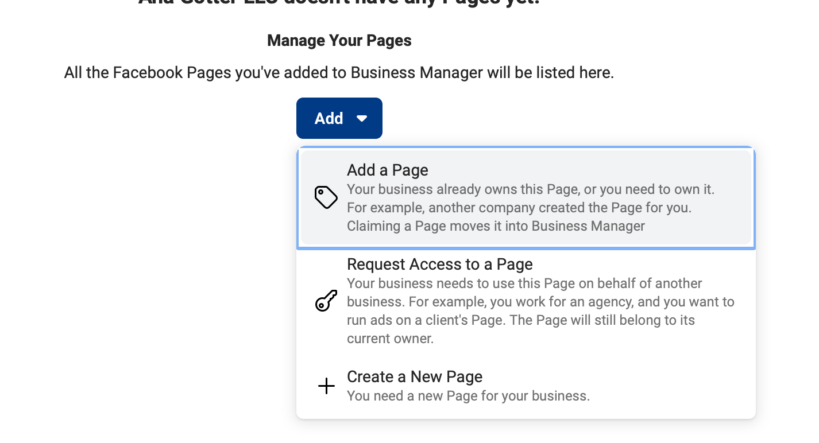Click the plus icon beside Create a New Page
The width and height of the screenshot is (819, 443).
[326, 386]
